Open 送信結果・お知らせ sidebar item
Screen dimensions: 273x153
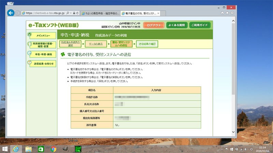coord(42,64)
